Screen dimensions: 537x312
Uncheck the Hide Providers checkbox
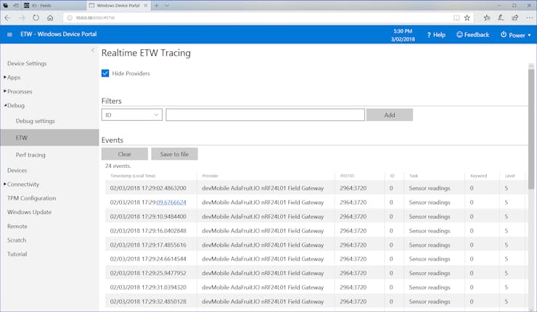pyautogui.click(x=105, y=73)
